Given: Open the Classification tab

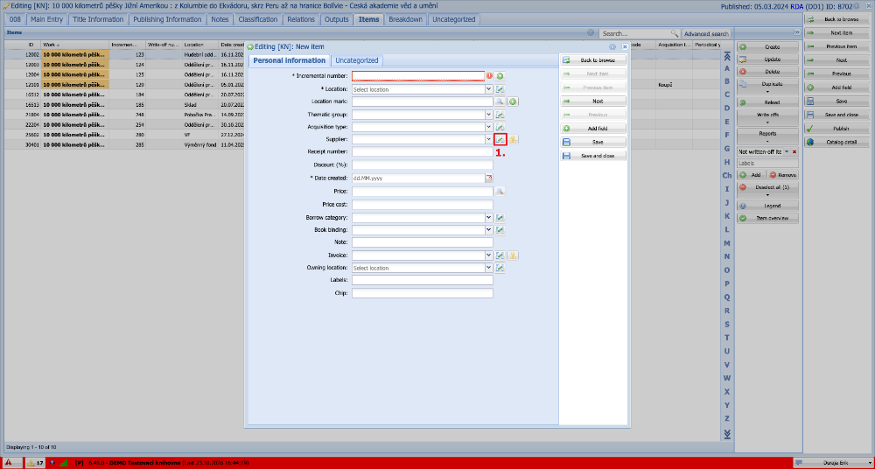Looking at the screenshot, I should 258,19.
